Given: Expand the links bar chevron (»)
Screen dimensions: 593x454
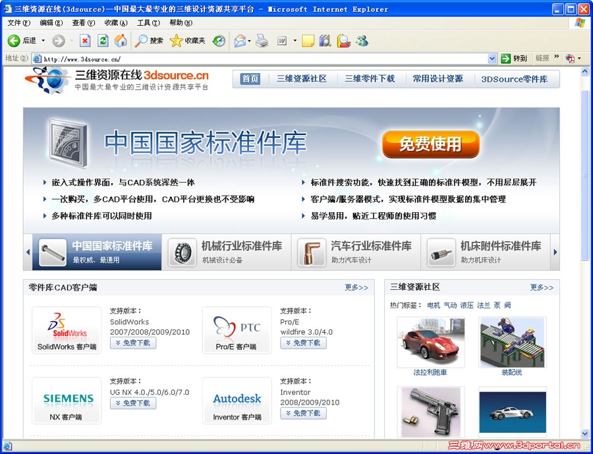Looking at the screenshot, I should [556, 57].
